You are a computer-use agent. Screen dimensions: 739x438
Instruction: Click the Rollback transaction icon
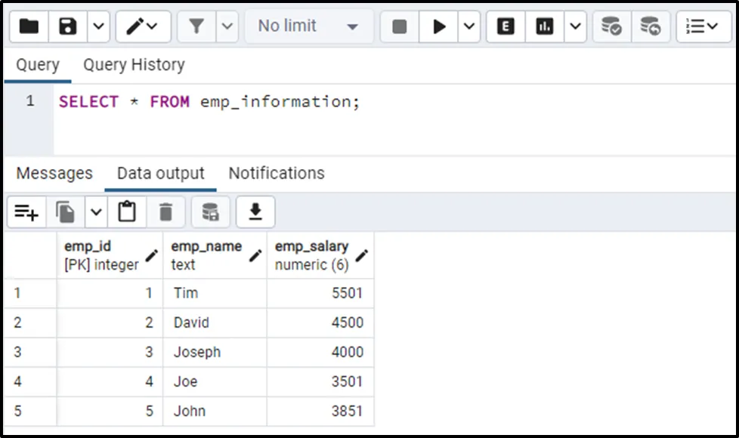tap(650, 26)
